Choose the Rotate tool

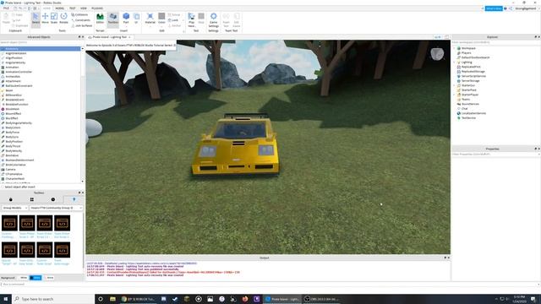(x=64, y=19)
